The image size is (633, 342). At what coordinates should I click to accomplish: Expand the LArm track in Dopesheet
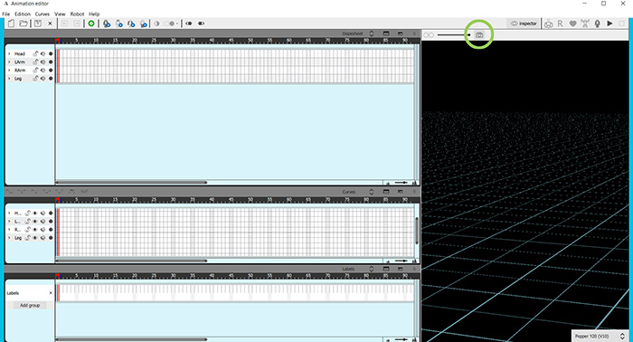[x=9, y=62]
